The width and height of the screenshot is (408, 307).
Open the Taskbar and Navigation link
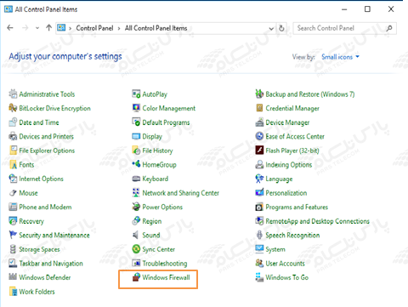(x=51, y=264)
